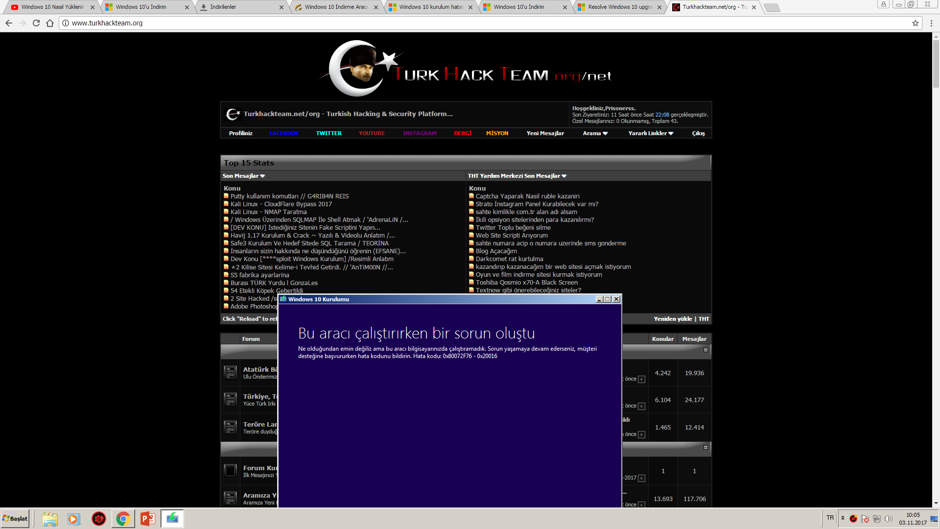Click the Atatürk forum row icon
Viewport: 940px width, 529px height.
[230, 373]
